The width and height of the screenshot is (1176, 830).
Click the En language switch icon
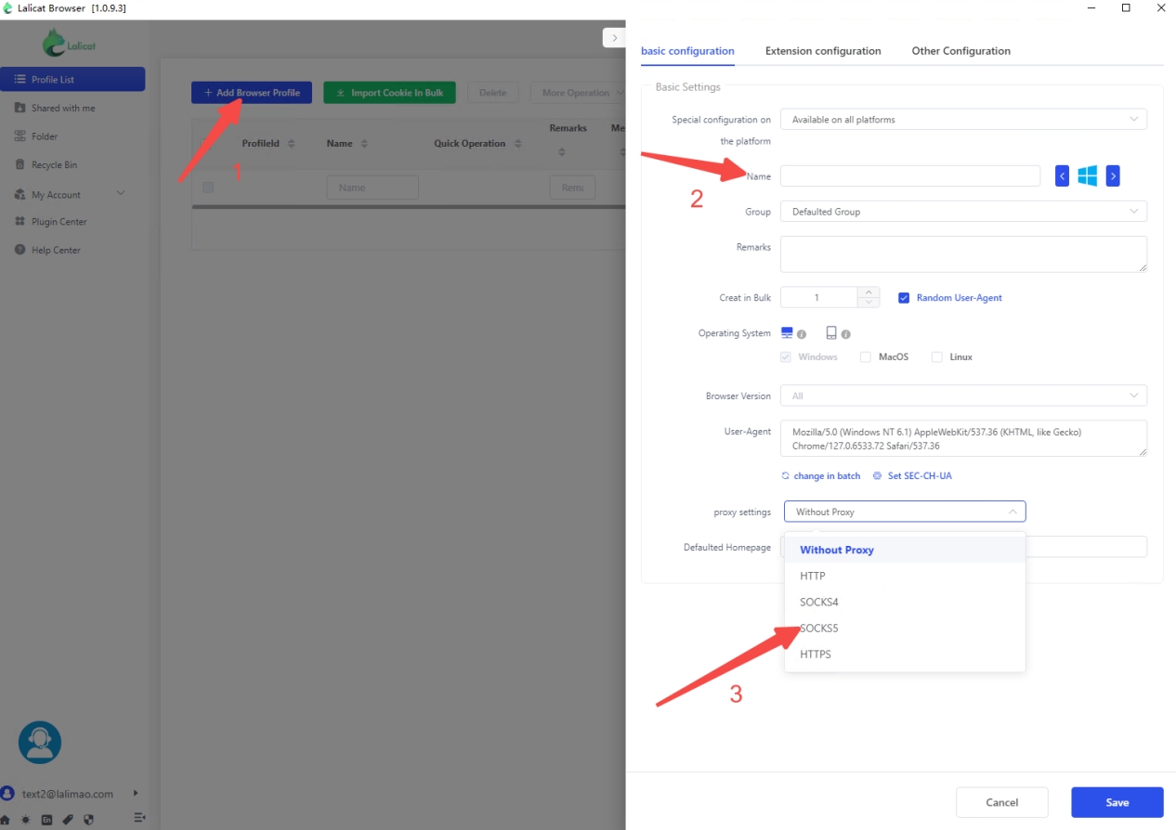46,819
